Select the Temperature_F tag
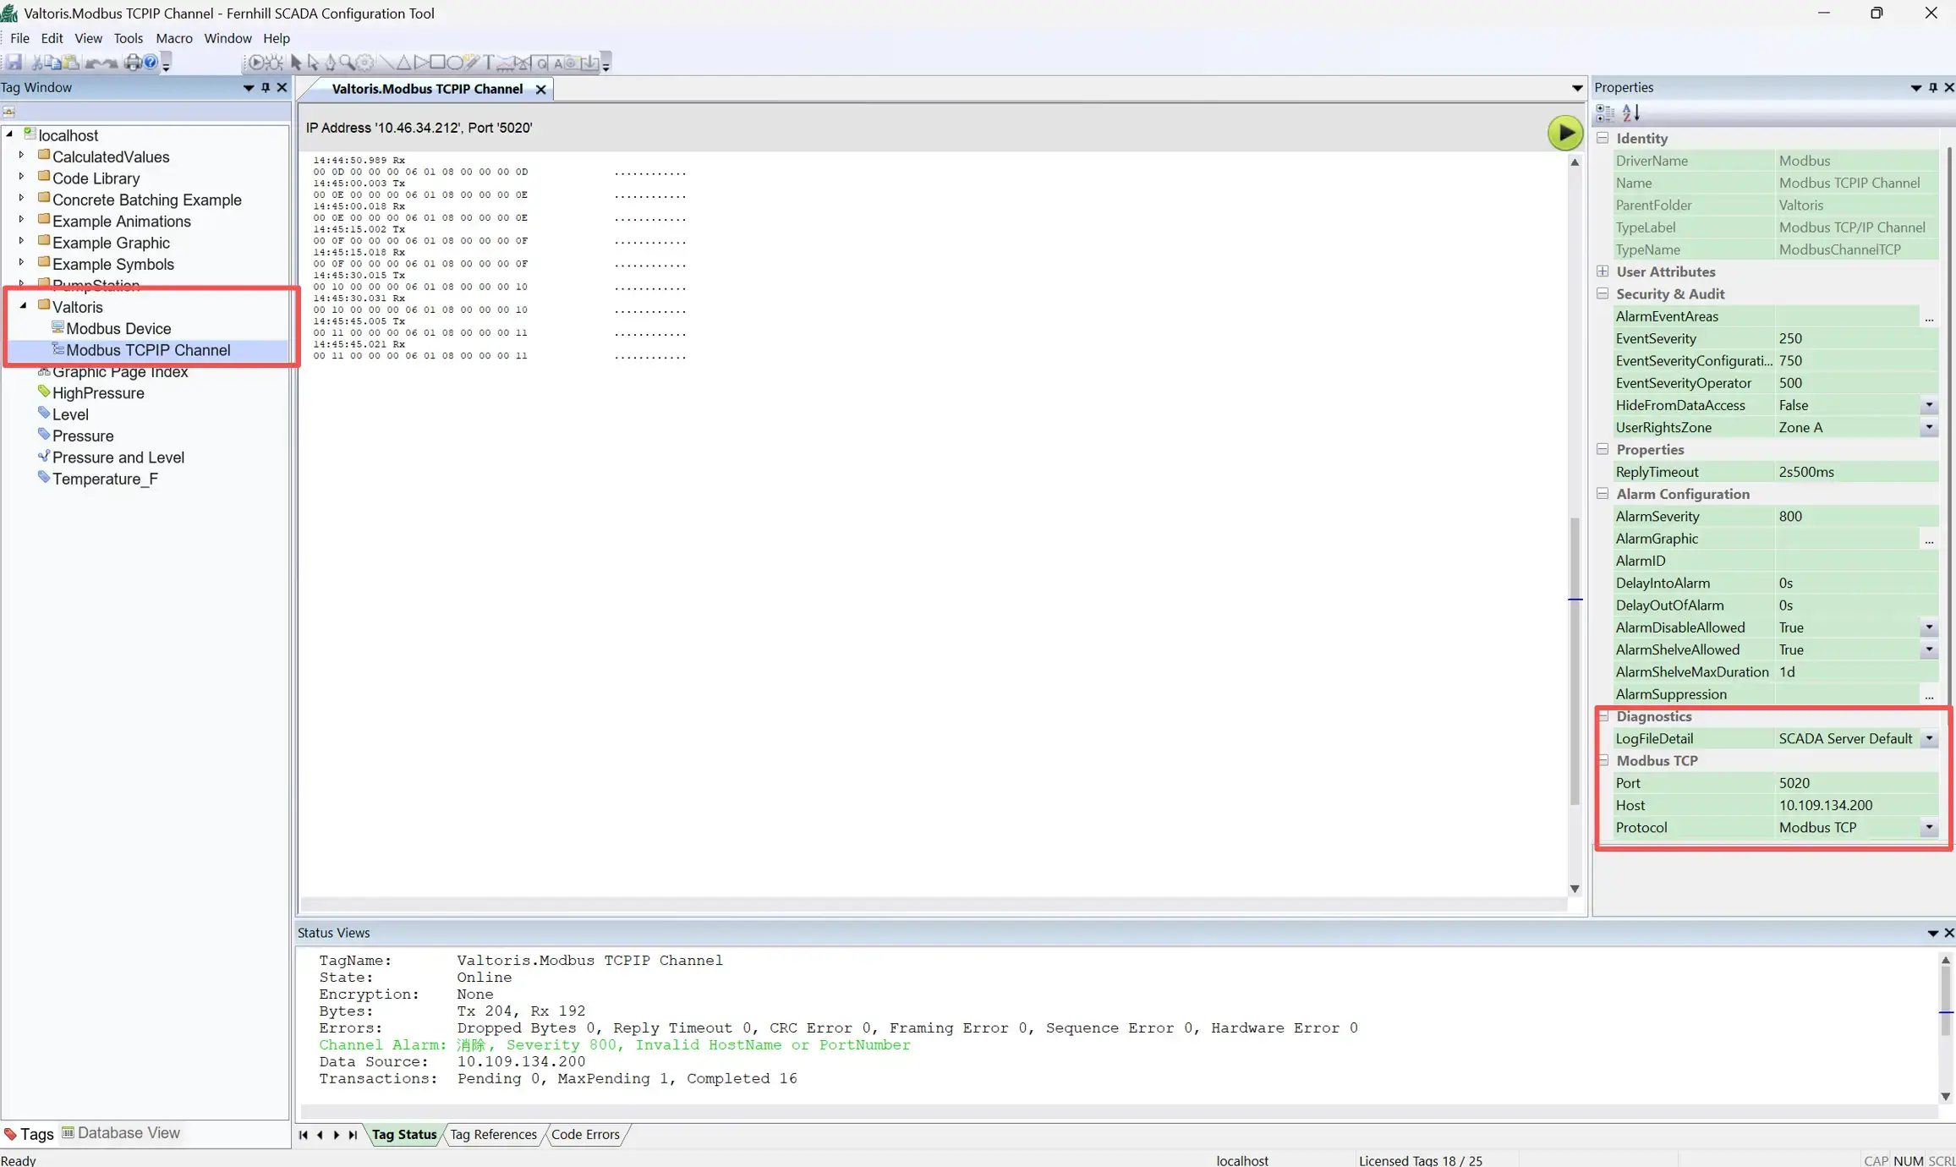Screen dimensions: 1956x1167 pyautogui.click(x=105, y=479)
